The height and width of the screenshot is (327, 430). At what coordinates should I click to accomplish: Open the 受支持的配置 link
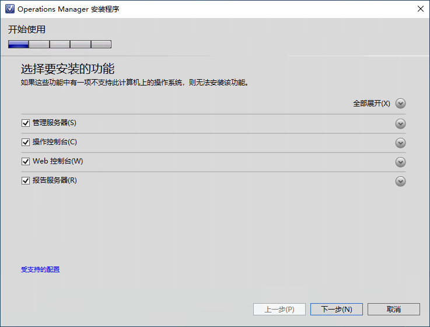point(40,269)
